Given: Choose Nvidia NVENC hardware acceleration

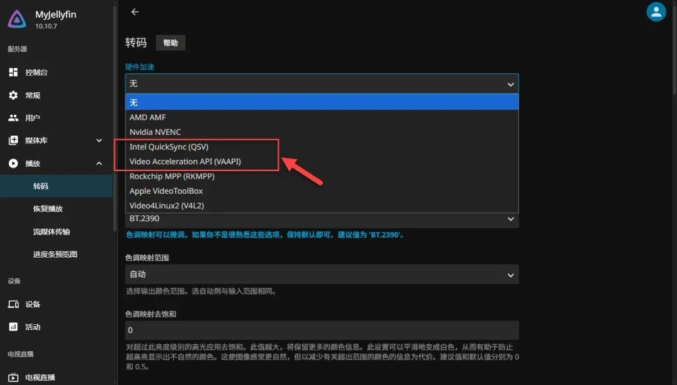Looking at the screenshot, I should (322, 132).
